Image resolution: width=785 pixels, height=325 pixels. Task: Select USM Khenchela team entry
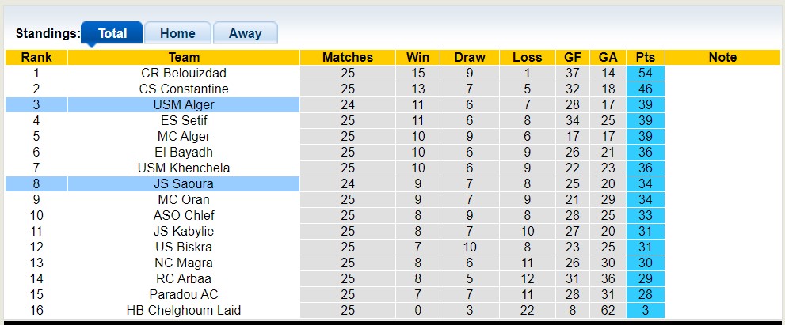[184, 168]
